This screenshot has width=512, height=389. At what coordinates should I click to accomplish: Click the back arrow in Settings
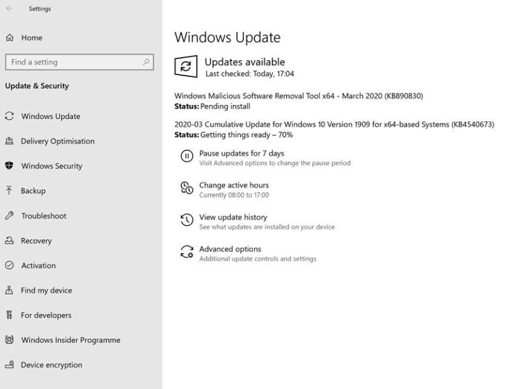tap(10, 8)
